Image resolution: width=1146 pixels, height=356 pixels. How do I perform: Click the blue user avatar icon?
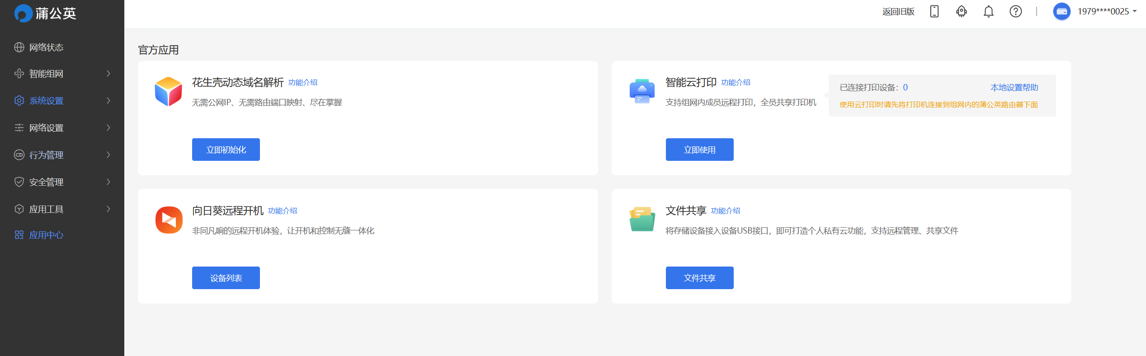[1062, 11]
